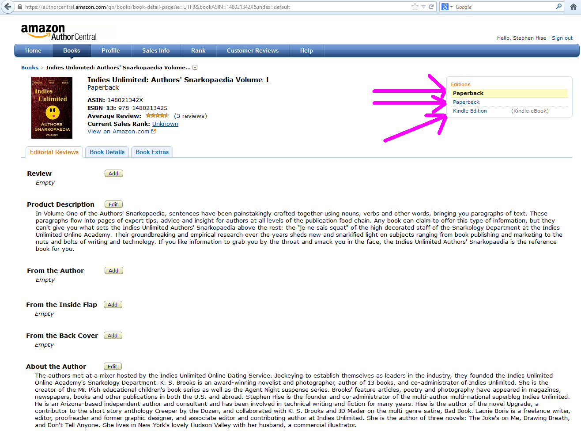Edit the About the Author section
The image size is (581, 435).
[x=113, y=367]
